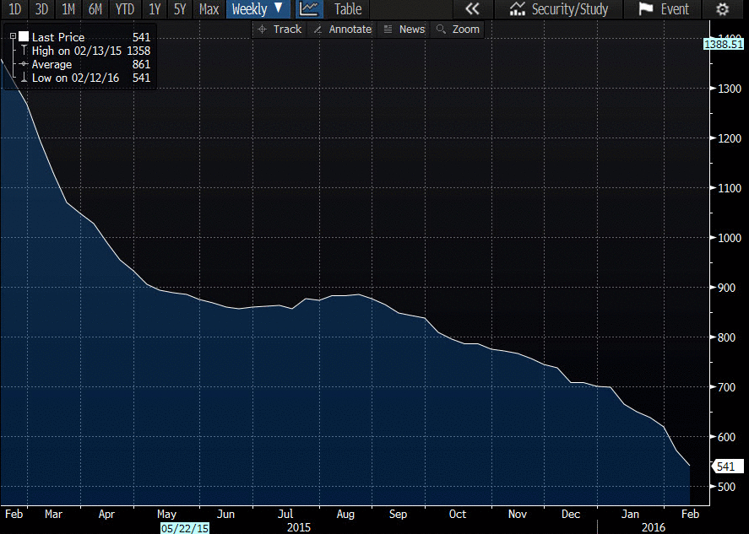Switch to the Table view
Image resolution: width=749 pixels, height=534 pixels.
[x=347, y=9]
